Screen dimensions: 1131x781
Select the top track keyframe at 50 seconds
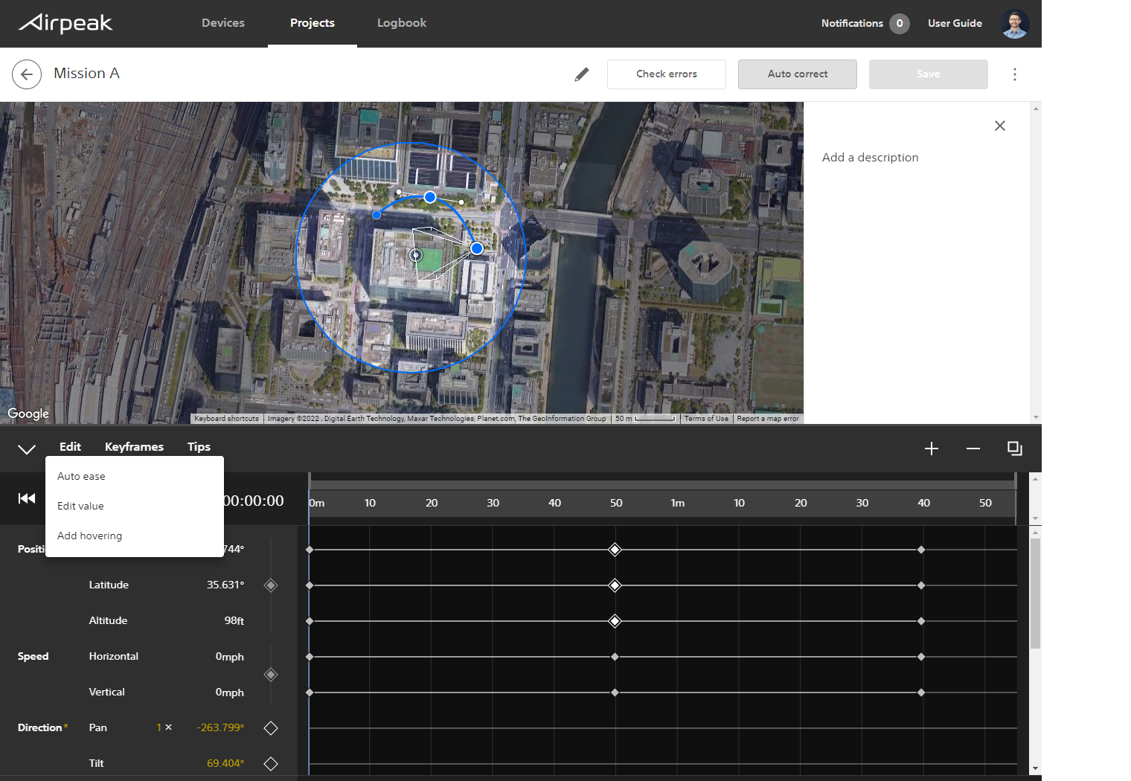coord(615,550)
